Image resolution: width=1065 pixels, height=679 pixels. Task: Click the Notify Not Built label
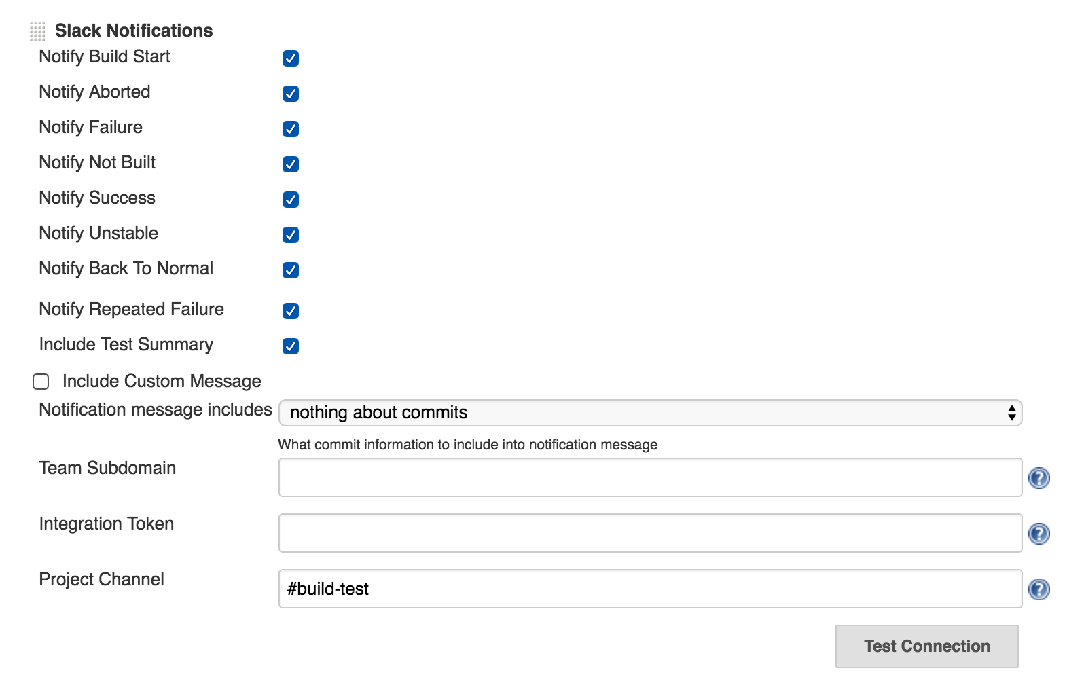[97, 163]
